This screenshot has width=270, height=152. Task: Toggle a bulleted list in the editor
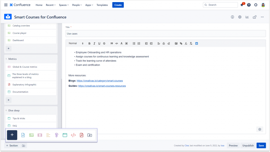pos(134,43)
